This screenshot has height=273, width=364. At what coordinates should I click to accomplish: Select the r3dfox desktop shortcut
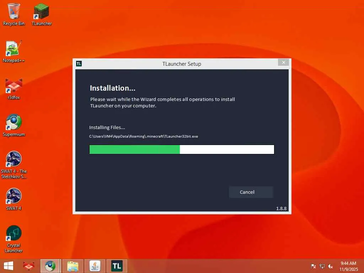(x=14, y=89)
